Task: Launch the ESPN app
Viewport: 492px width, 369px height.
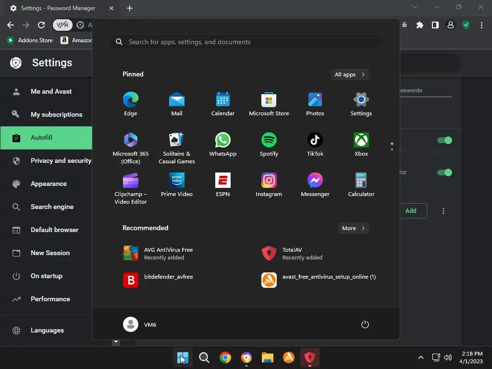Action: [223, 185]
